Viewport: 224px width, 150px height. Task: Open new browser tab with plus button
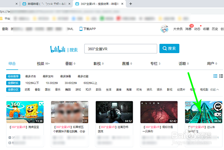pyautogui.click(x=131, y=4)
